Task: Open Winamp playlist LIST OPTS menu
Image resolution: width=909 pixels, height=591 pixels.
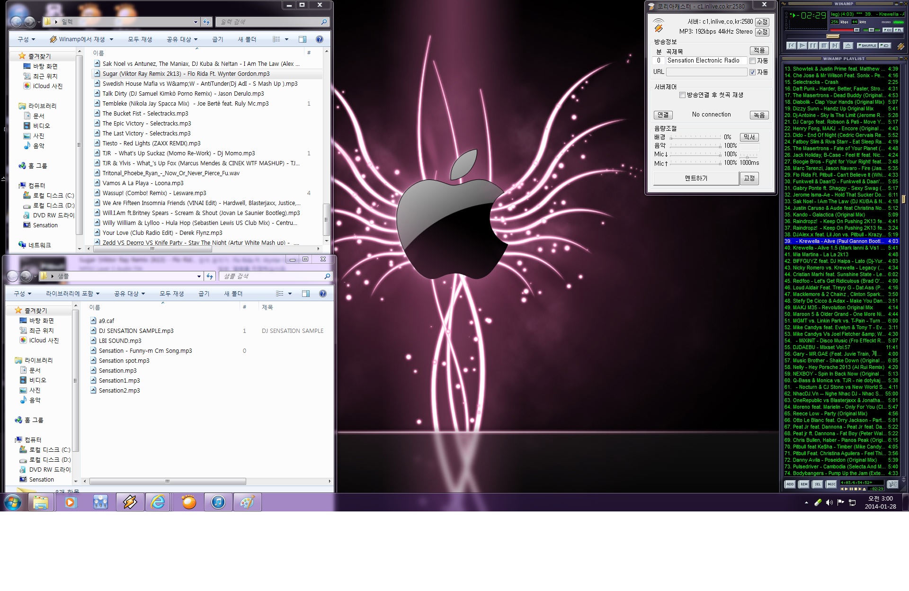Action: 893,484
